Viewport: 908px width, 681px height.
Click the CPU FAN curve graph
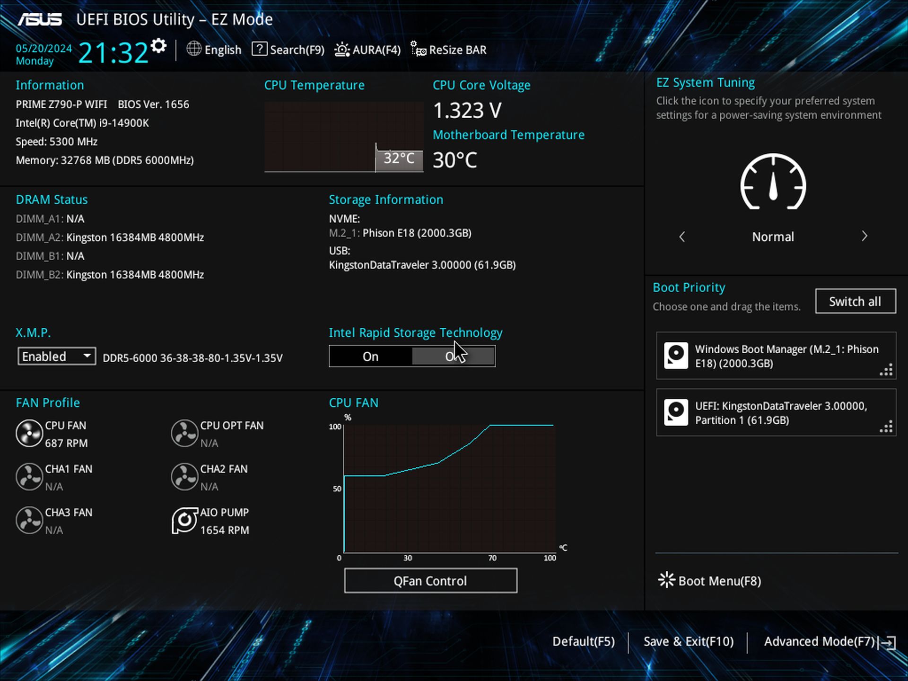coord(449,488)
